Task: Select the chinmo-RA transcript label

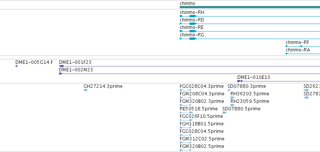Action: point(298,50)
